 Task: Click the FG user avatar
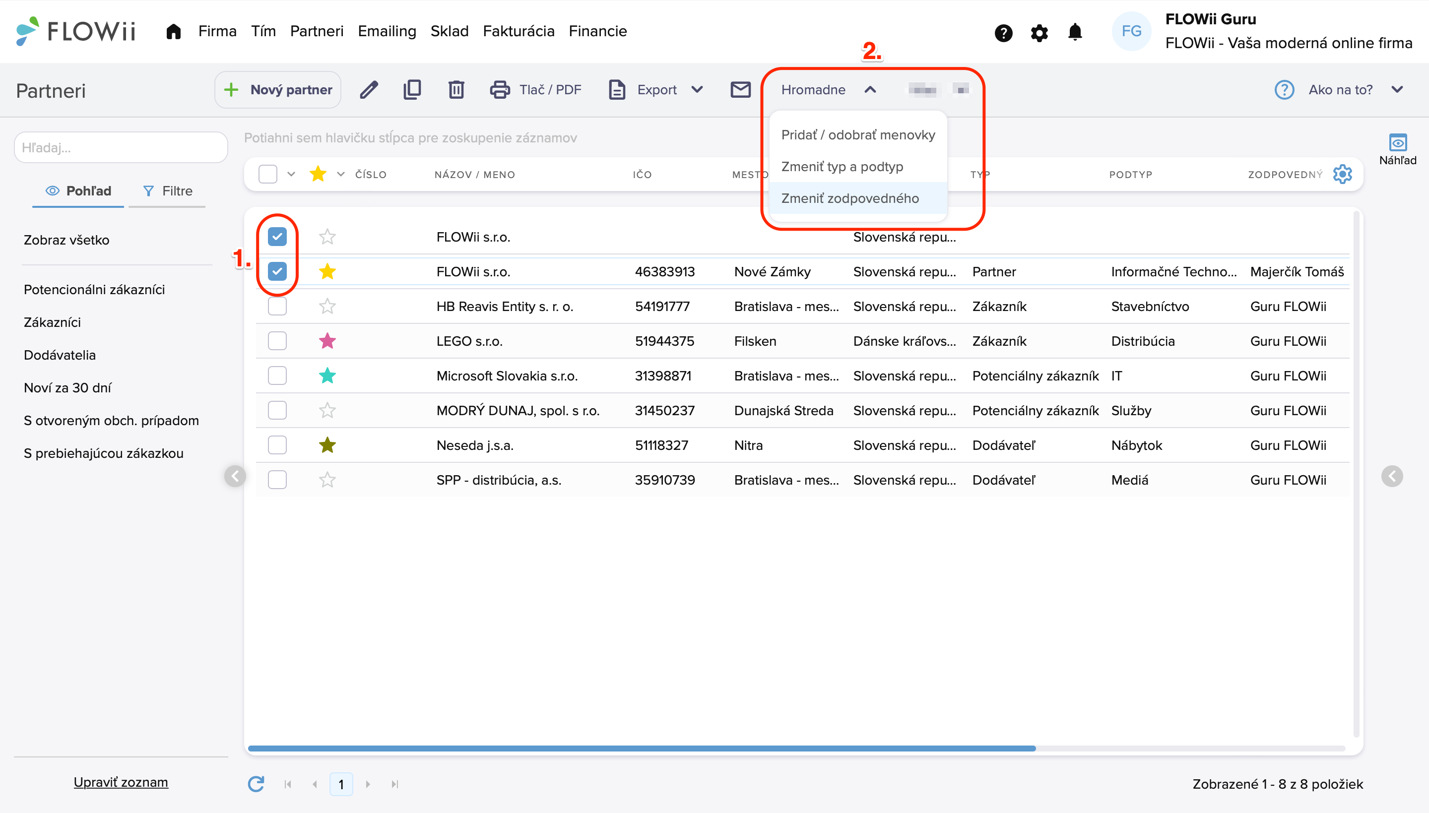click(x=1131, y=31)
